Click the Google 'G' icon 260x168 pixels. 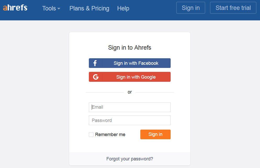pyautogui.click(x=96, y=77)
